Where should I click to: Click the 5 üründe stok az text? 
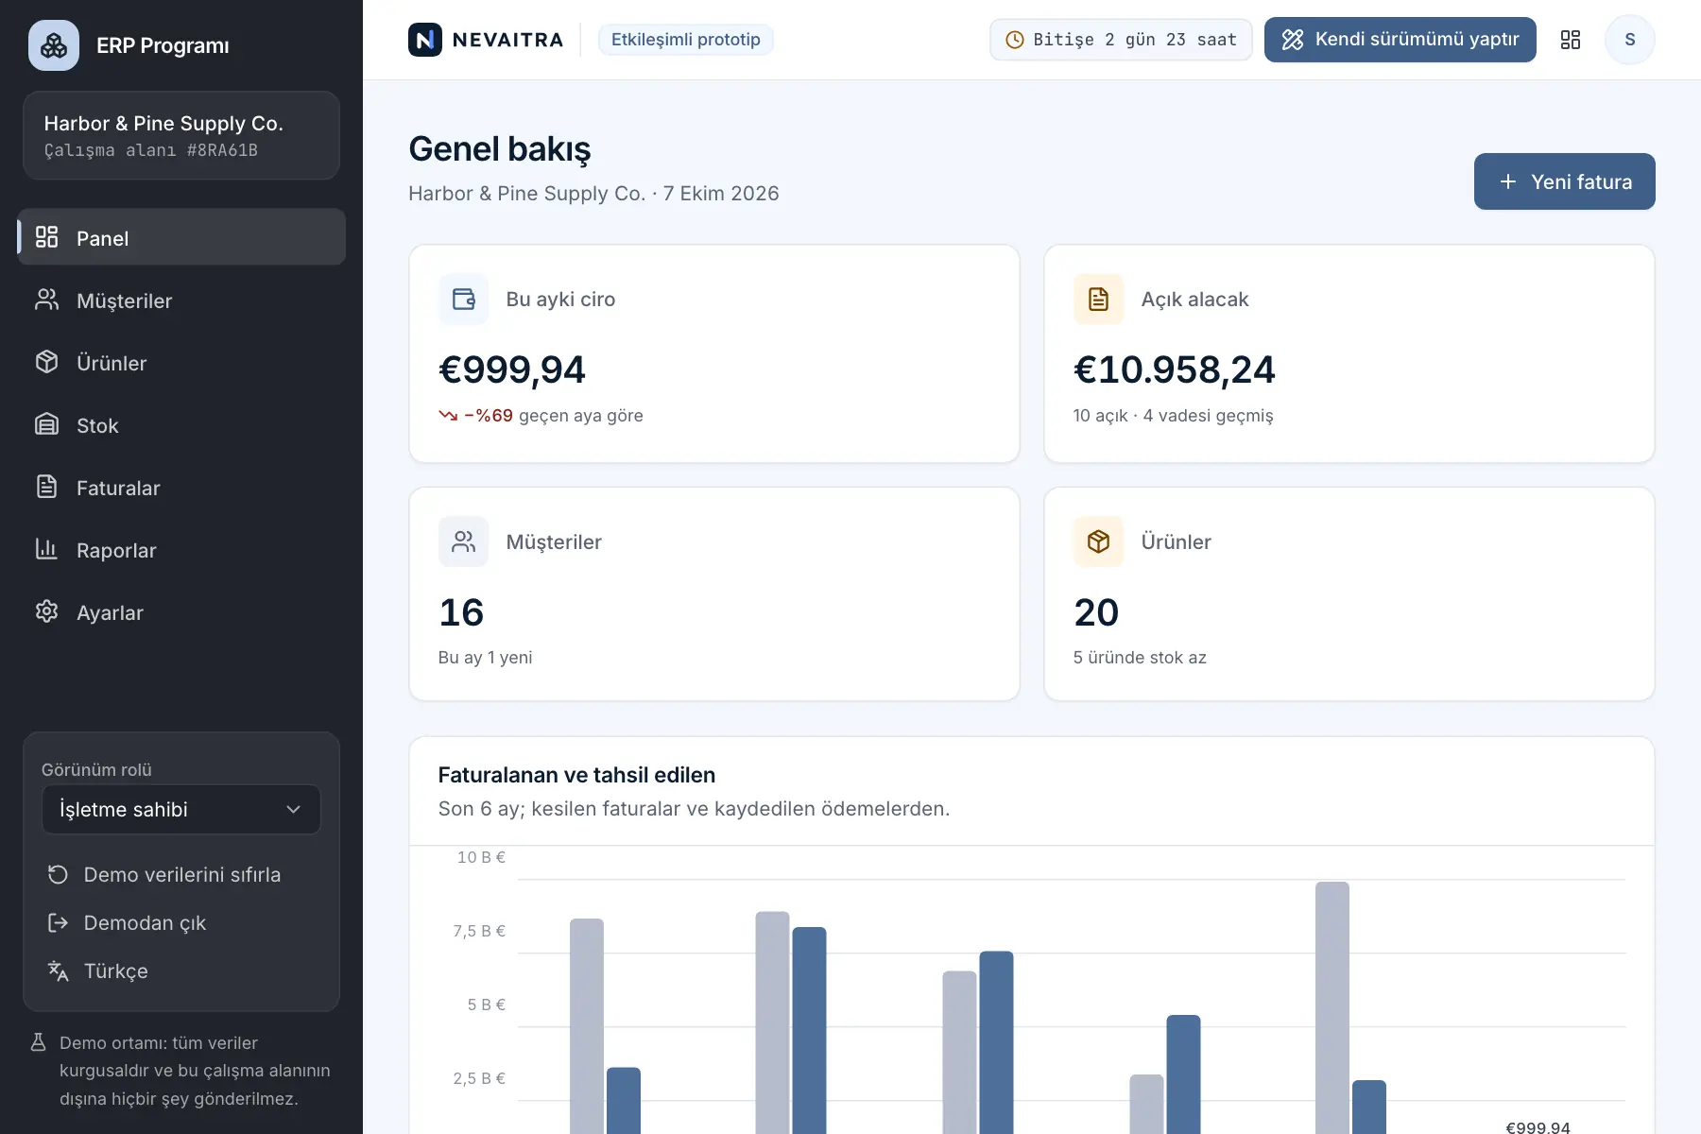(1140, 658)
